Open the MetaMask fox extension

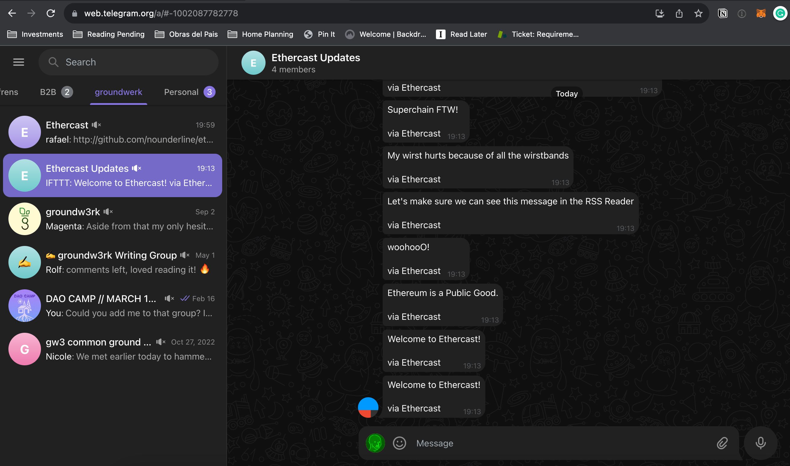pyautogui.click(x=761, y=14)
